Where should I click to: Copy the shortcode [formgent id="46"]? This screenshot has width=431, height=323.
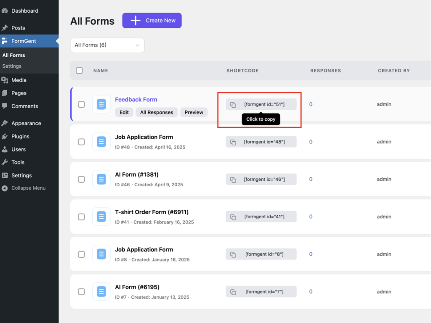(261, 179)
